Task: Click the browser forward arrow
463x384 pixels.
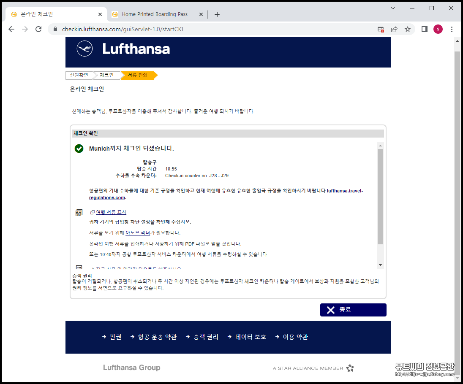Action: click(x=25, y=29)
